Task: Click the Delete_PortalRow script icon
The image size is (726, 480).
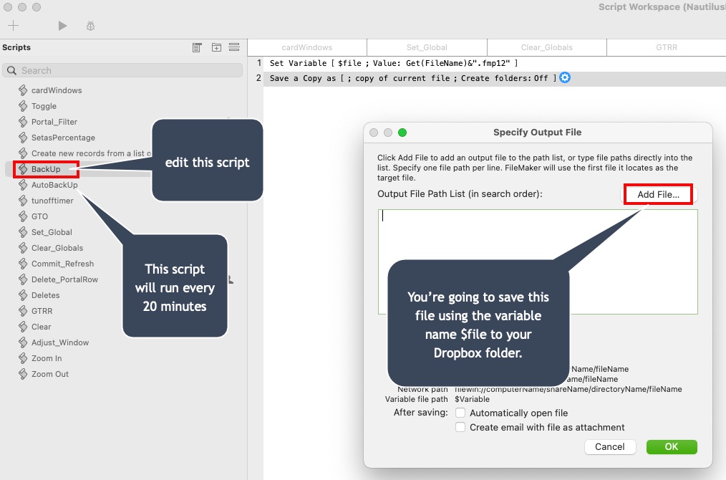Action: tap(23, 279)
